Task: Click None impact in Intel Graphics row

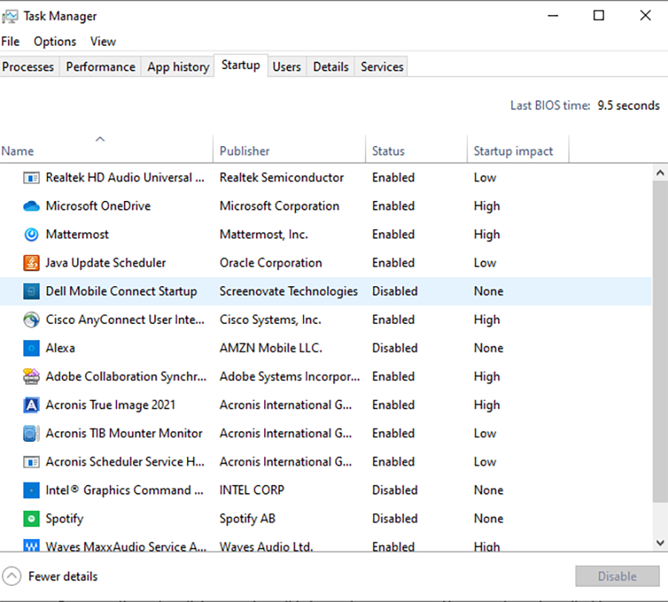Action: click(488, 490)
